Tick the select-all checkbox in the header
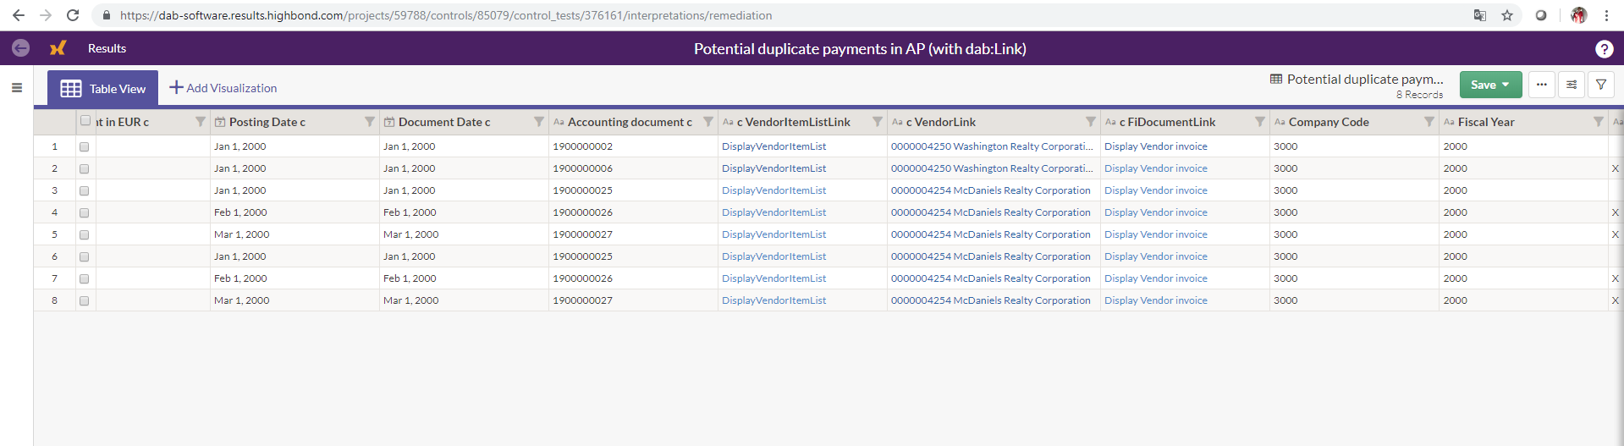This screenshot has width=1624, height=446. [x=85, y=121]
